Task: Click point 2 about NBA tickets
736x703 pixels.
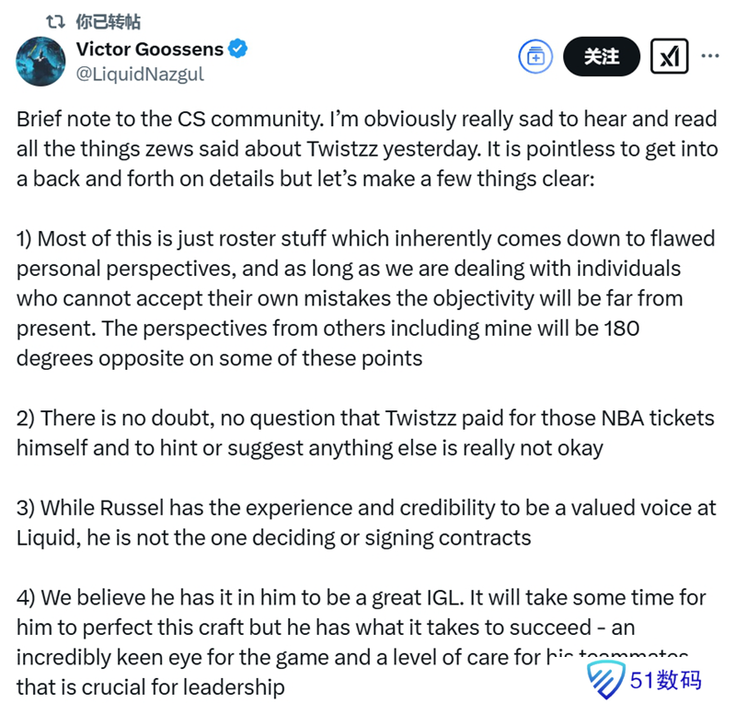Action: [365, 432]
